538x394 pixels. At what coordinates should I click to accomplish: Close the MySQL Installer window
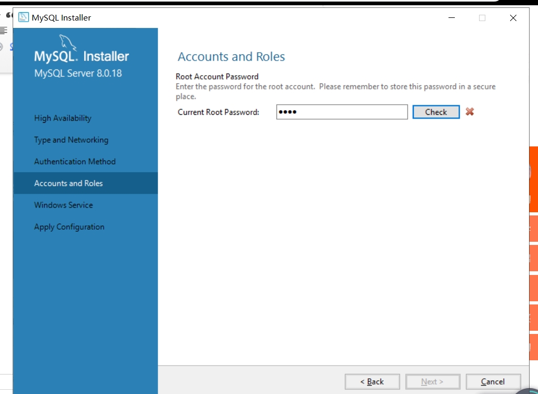pyautogui.click(x=513, y=18)
